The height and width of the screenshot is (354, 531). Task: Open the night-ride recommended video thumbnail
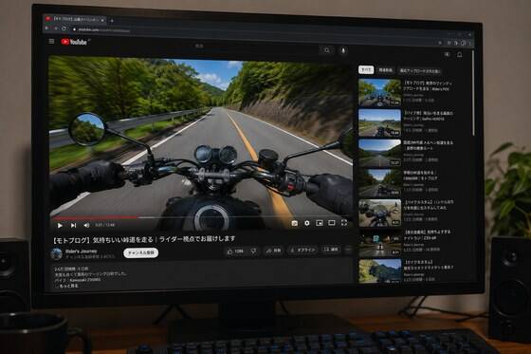click(379, 243)
